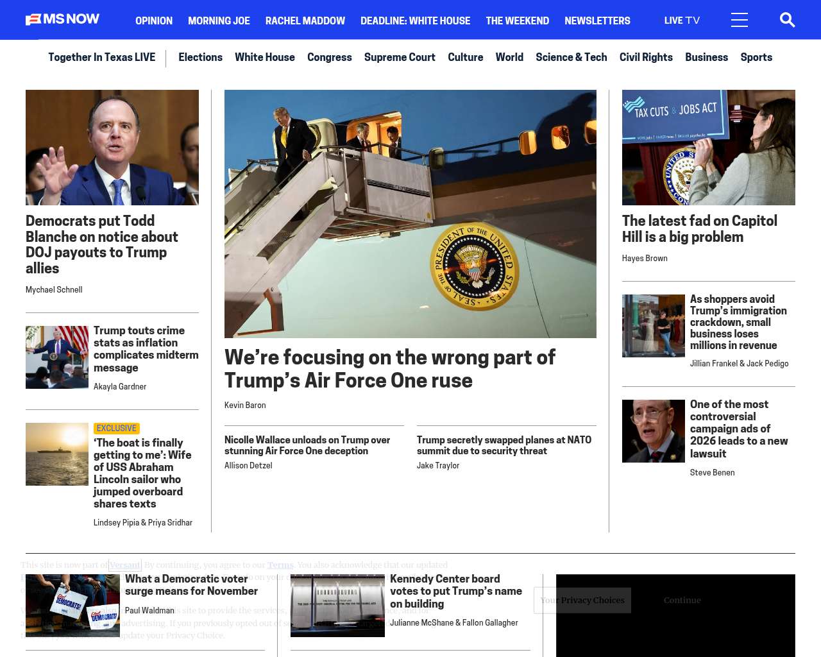Viewport: 821px width, 657px height.
Task: Read Kennedy Center board votes story
Action: [x=456, y=592]
